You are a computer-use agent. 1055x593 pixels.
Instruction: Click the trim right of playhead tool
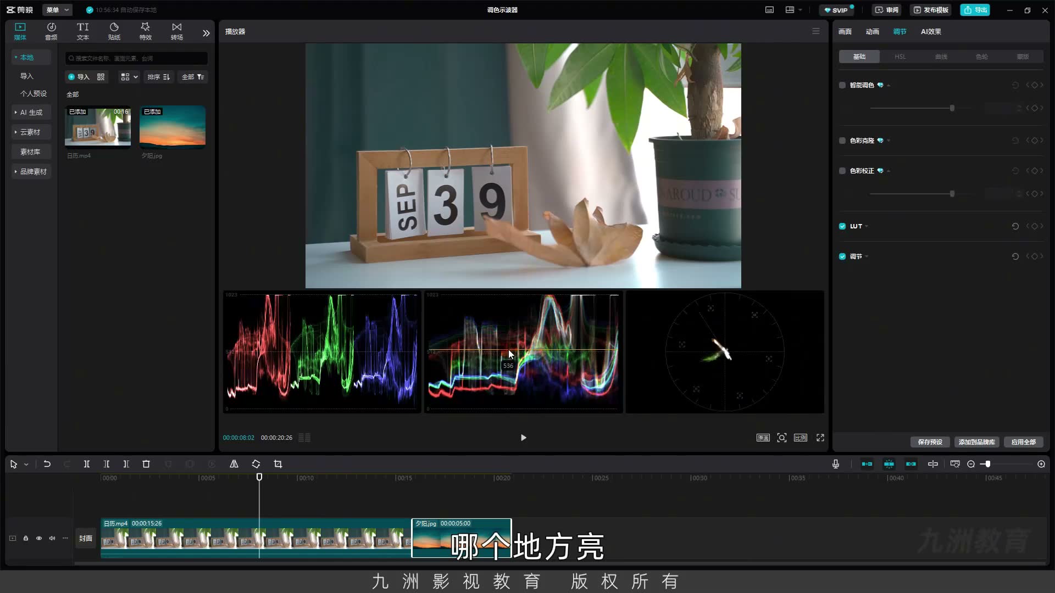pos(126,464)
